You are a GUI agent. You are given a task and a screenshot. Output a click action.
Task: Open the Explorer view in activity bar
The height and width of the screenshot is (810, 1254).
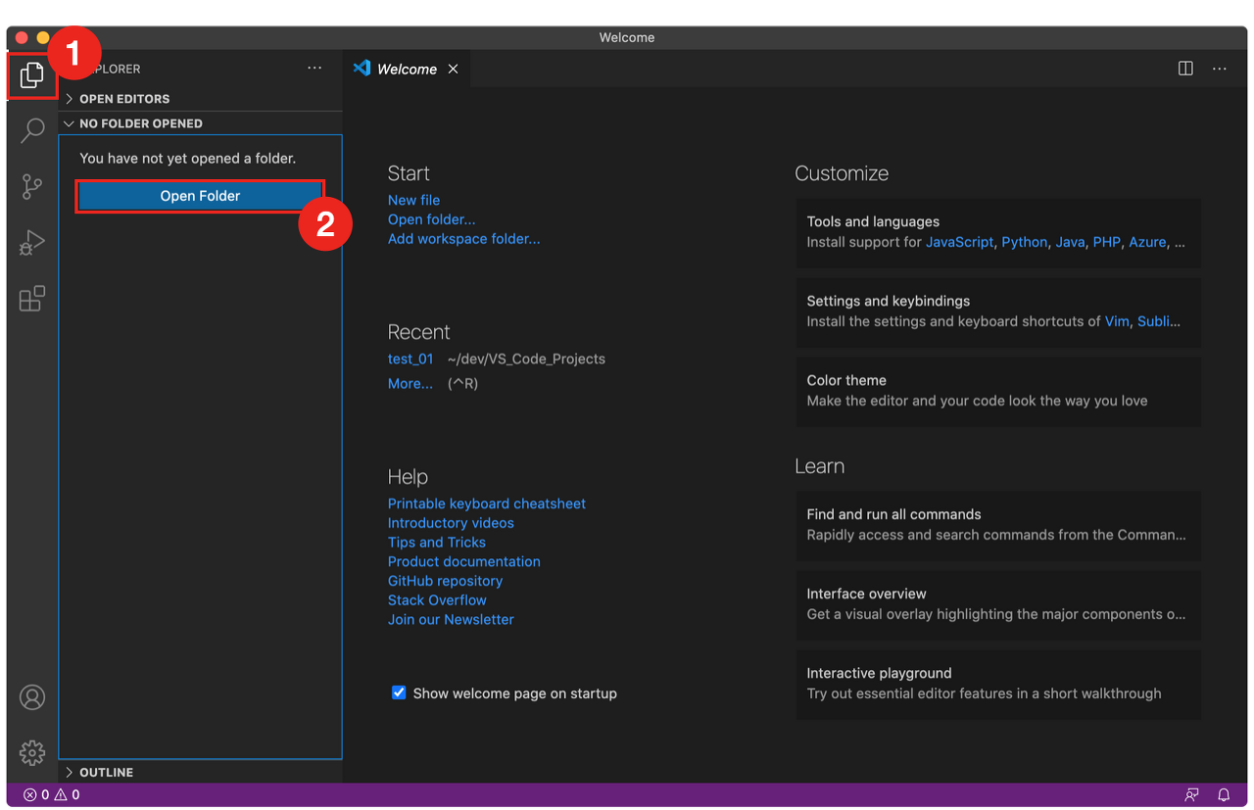click(32, 74)
